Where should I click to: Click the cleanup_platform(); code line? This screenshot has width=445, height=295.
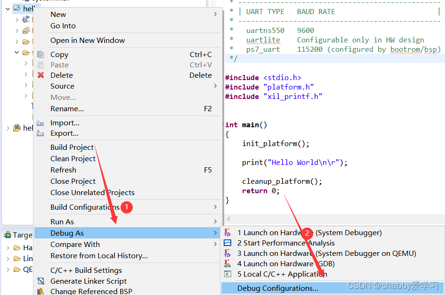pyautogui.click(x=282, y=181)
